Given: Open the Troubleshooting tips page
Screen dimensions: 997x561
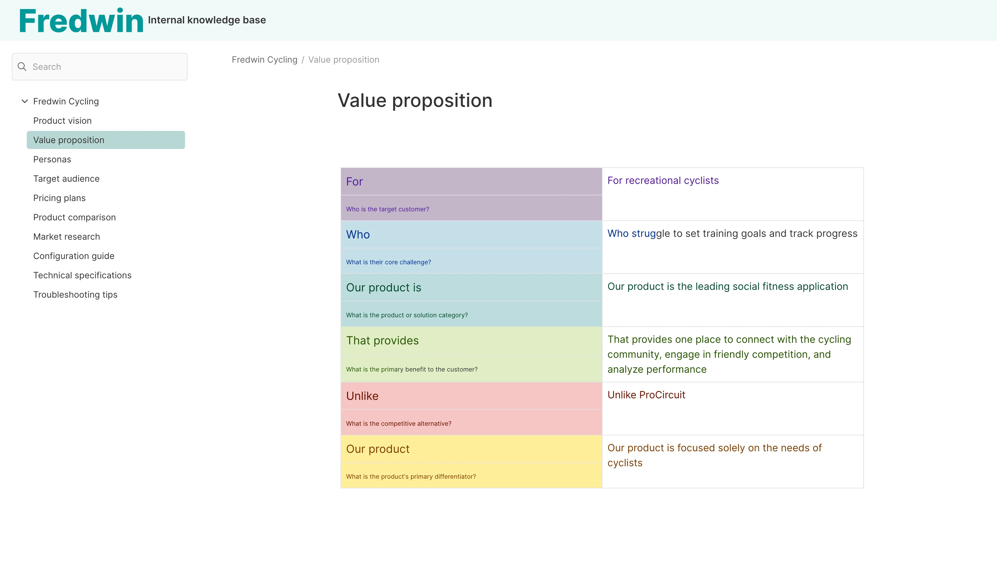Looking at the screenshot, I should (x=75, y=294).
